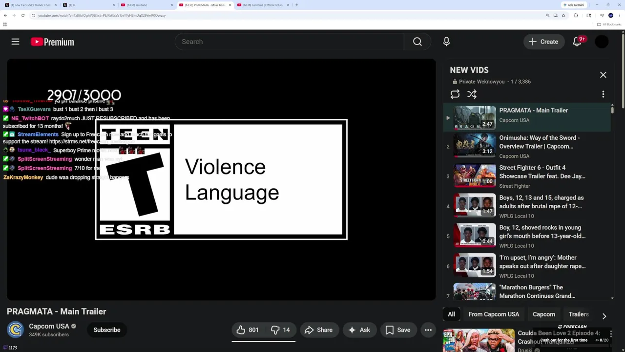Screen dimensions: 625x352
Task: Open 'Marathon Burgers' playlist video
Action: pyautogui.click(x=527, y=291)
